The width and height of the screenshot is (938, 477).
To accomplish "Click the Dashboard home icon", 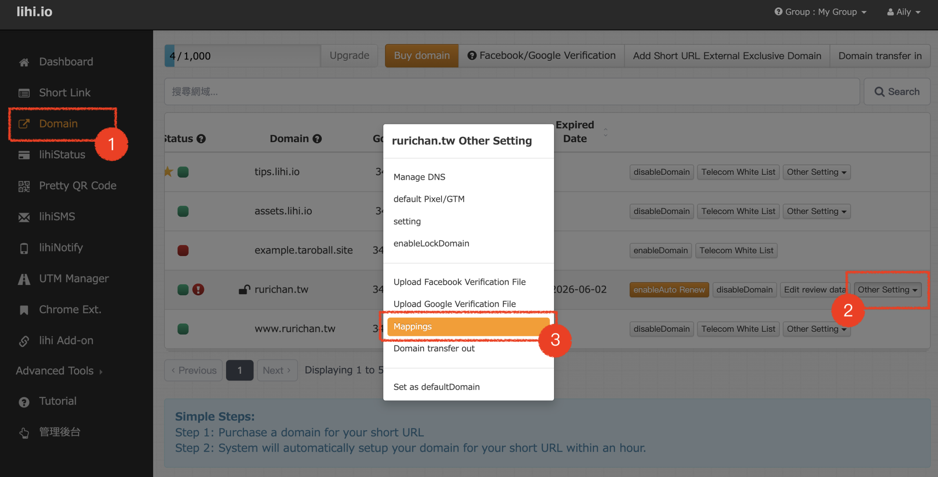I will coord(24,62).
